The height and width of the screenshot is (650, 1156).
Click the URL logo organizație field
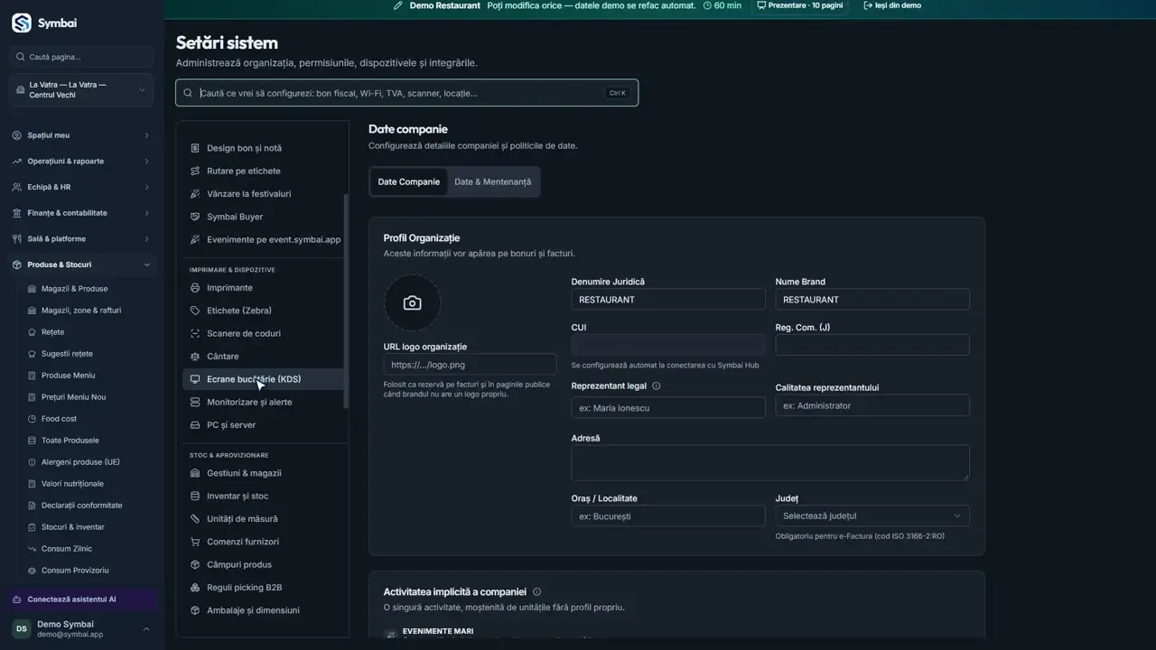tap(470, 365)
